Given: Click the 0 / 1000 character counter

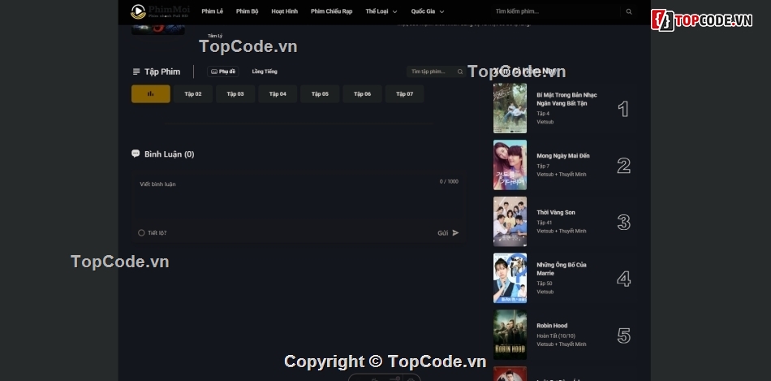Looking at the screenshot, I should pyautogui.click(x=449, y=182).
